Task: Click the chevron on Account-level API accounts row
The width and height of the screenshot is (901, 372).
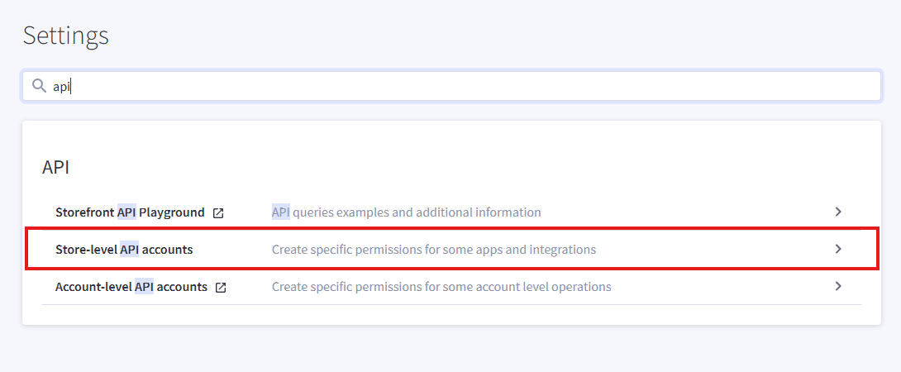Action: [838, 286]
